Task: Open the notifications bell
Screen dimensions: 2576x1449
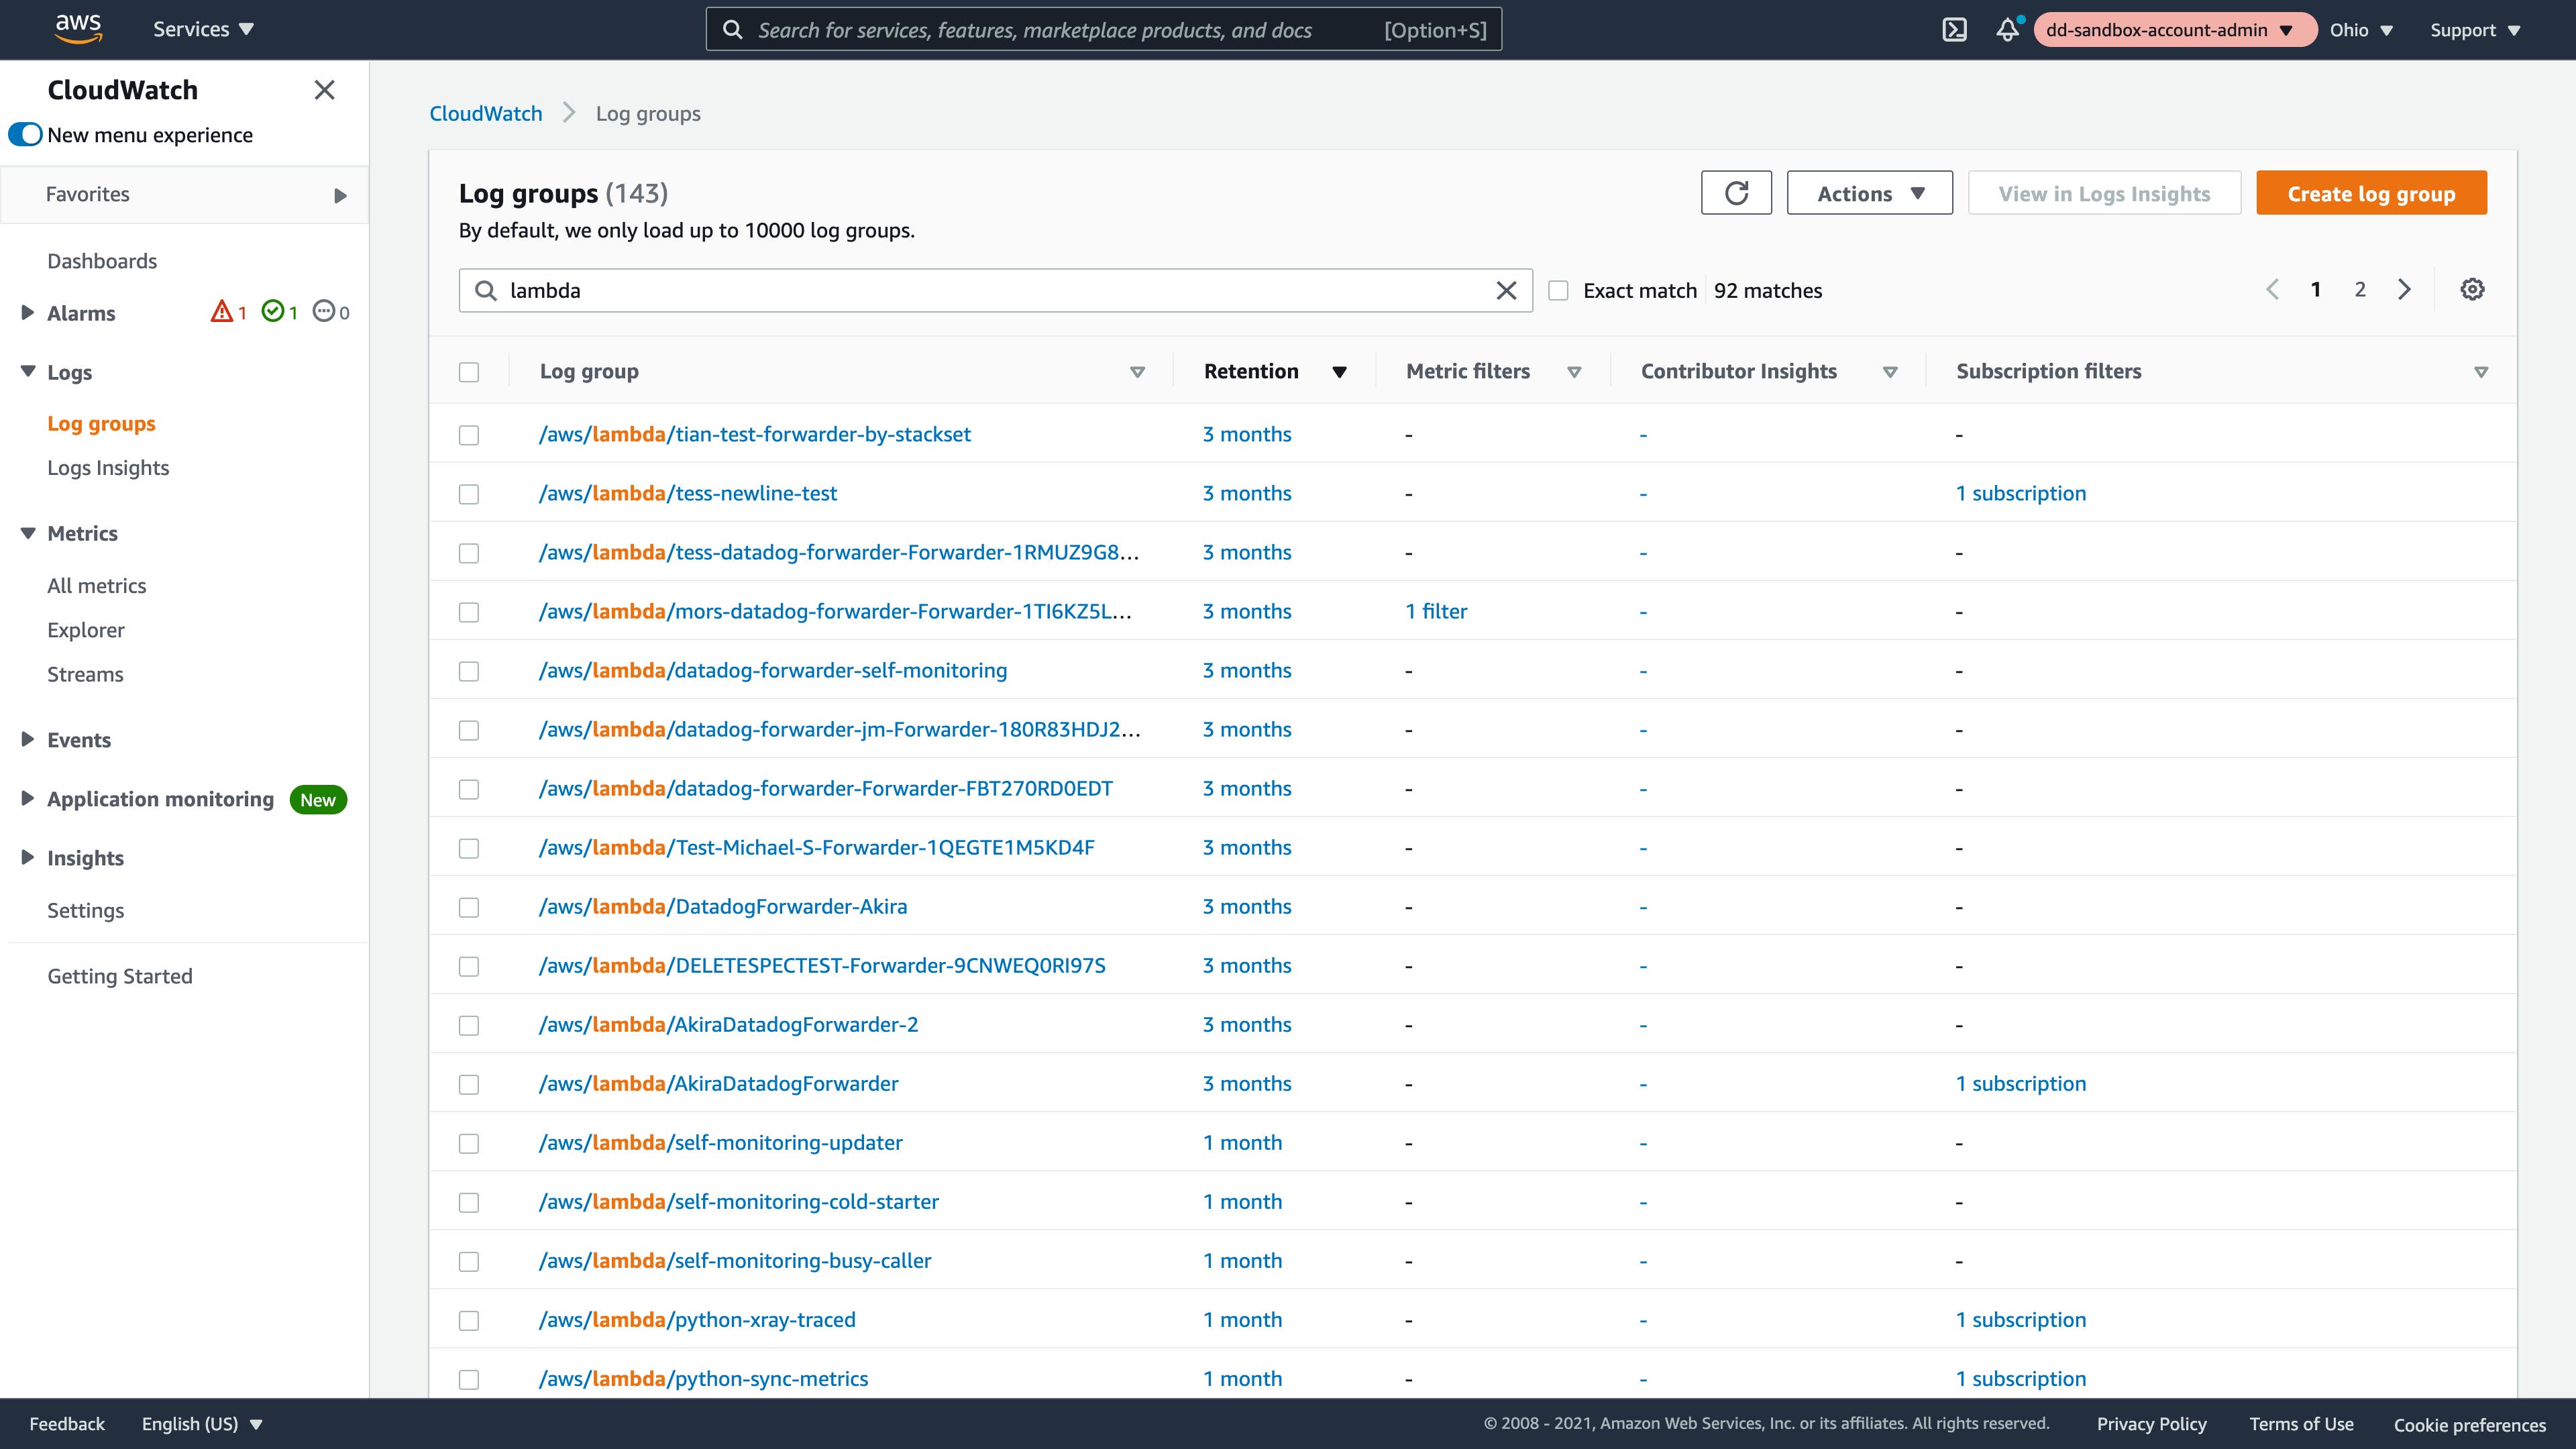Action: 2008,30
